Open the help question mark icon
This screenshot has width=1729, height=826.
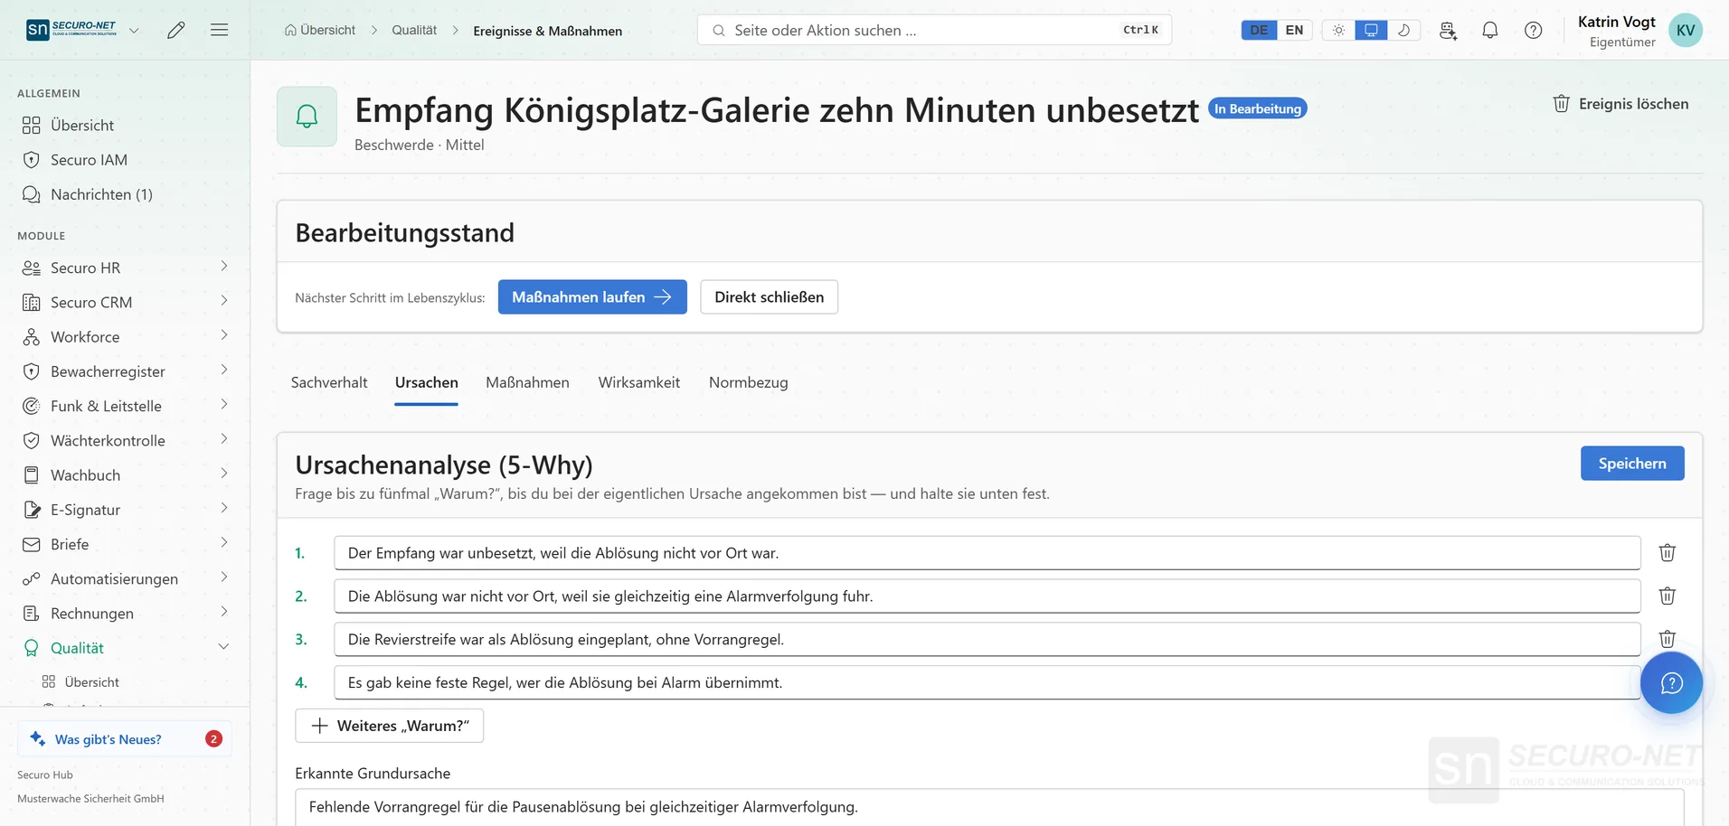[x=1534, y=30]
